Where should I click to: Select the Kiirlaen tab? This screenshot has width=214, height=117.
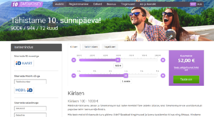tap(74, 47)
